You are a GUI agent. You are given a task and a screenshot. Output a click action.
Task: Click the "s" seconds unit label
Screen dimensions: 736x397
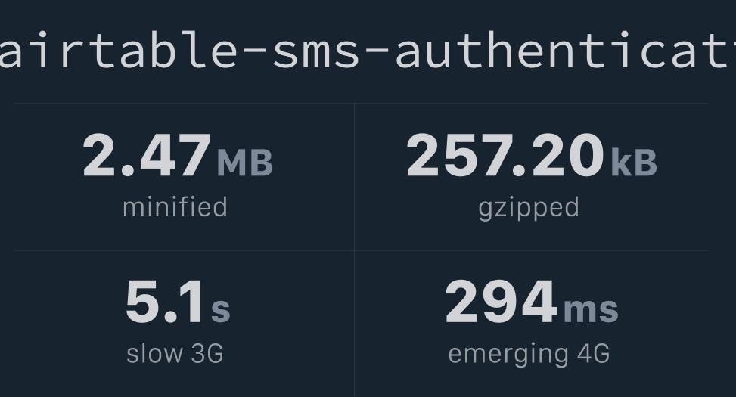tap(220, 309)
